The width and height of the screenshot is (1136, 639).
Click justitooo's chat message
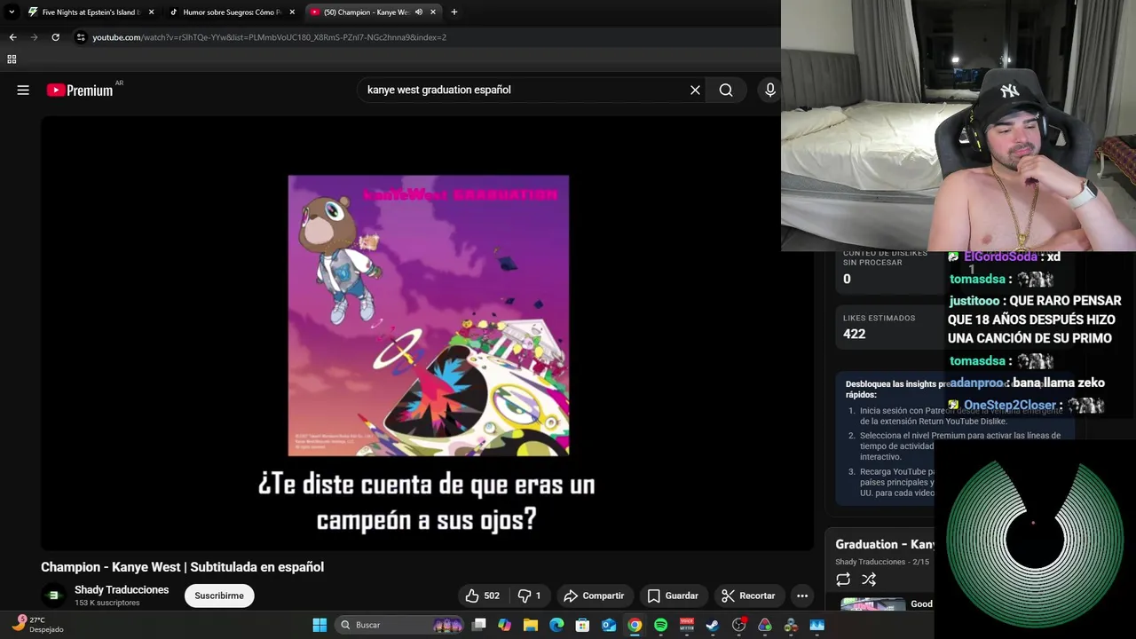click(1035, 319)
